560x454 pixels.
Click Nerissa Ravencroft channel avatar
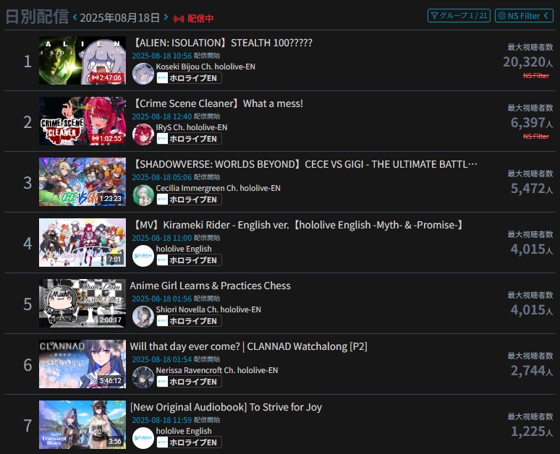(143, 377)
